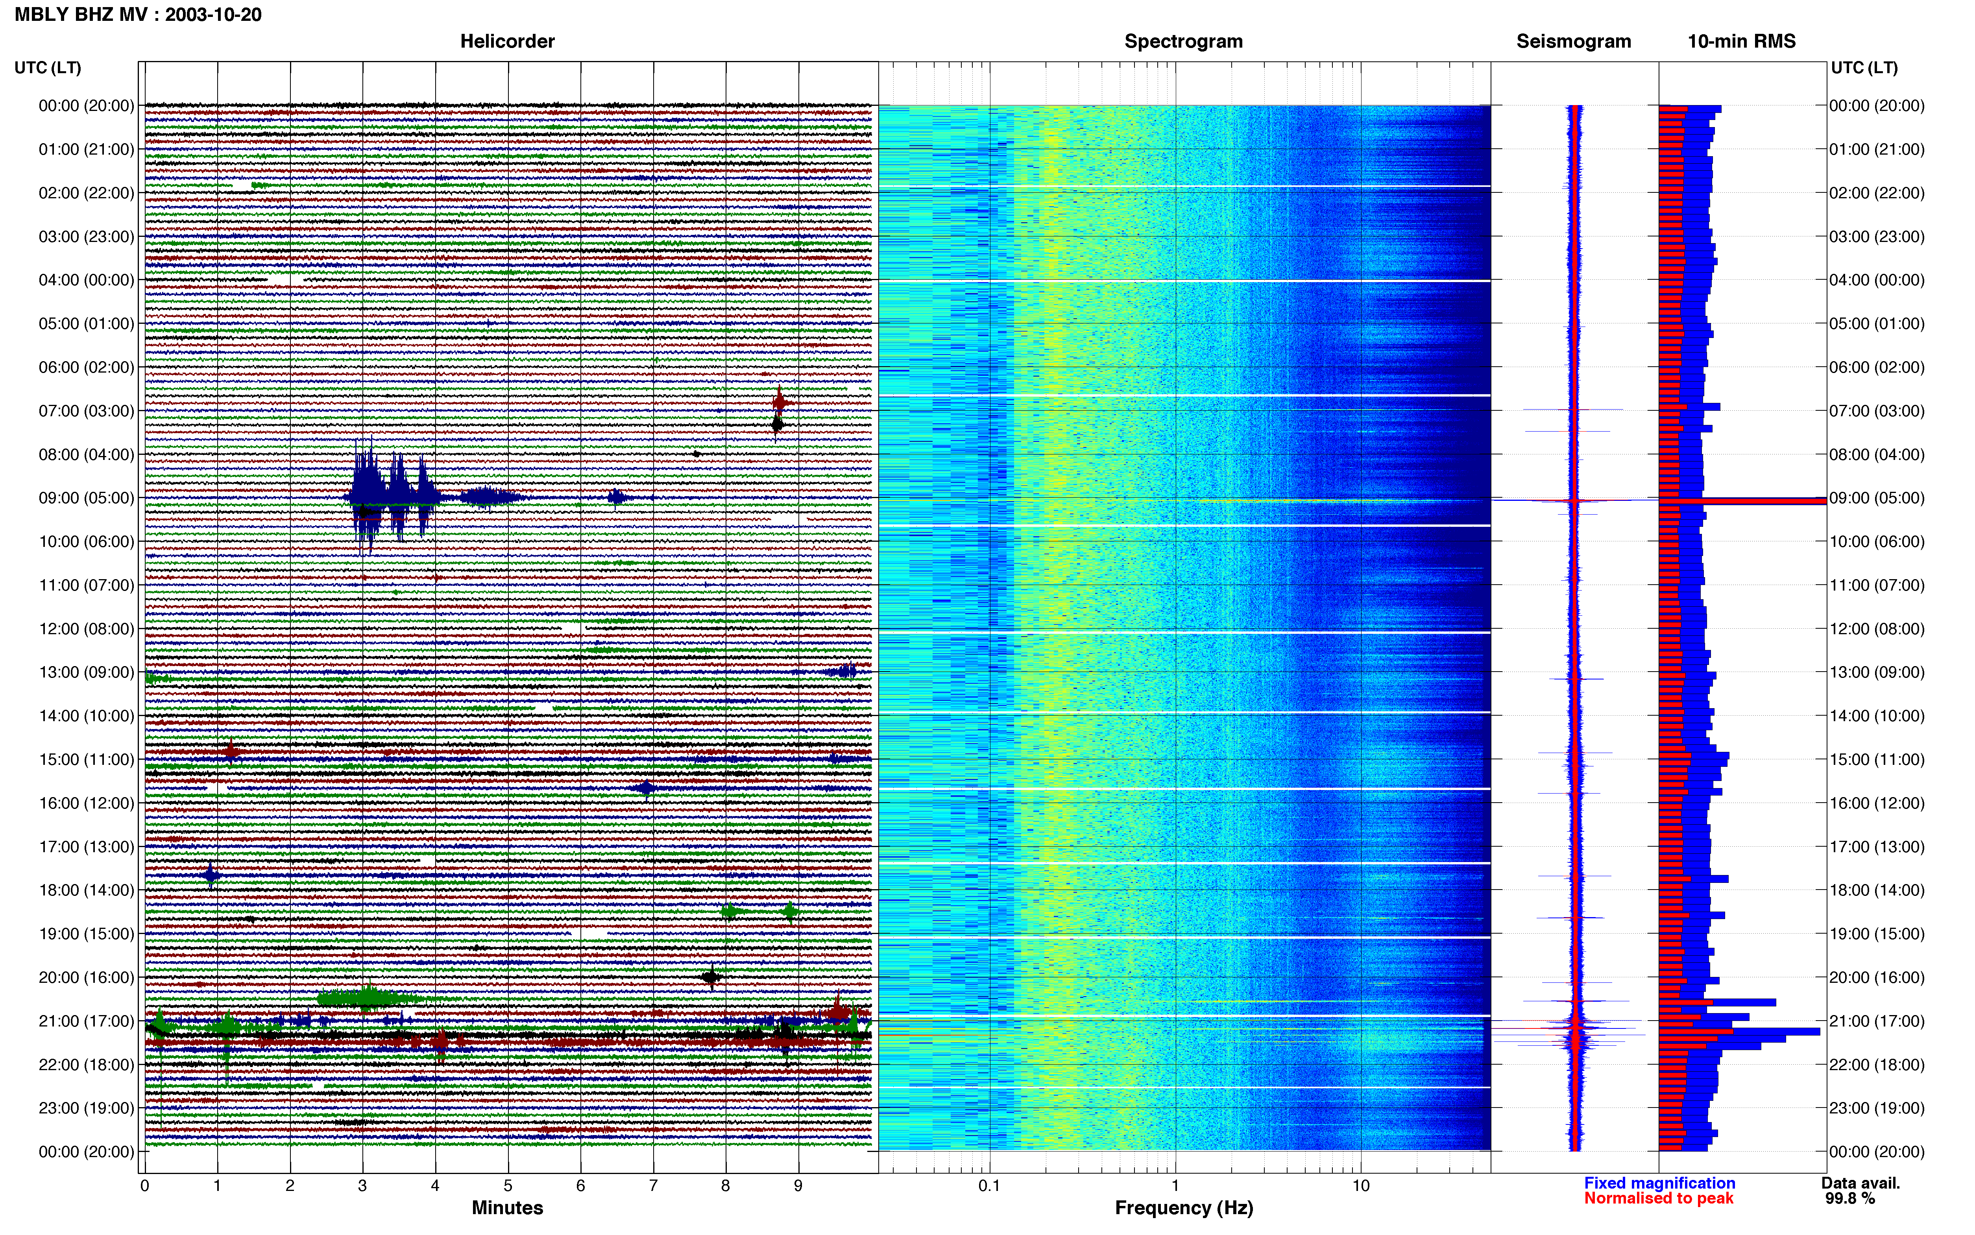Viewport: 1975px width, 1235px height.
Task: Click the 'Normalised to peak' legend text
Action: (x=1658, y=1198)
